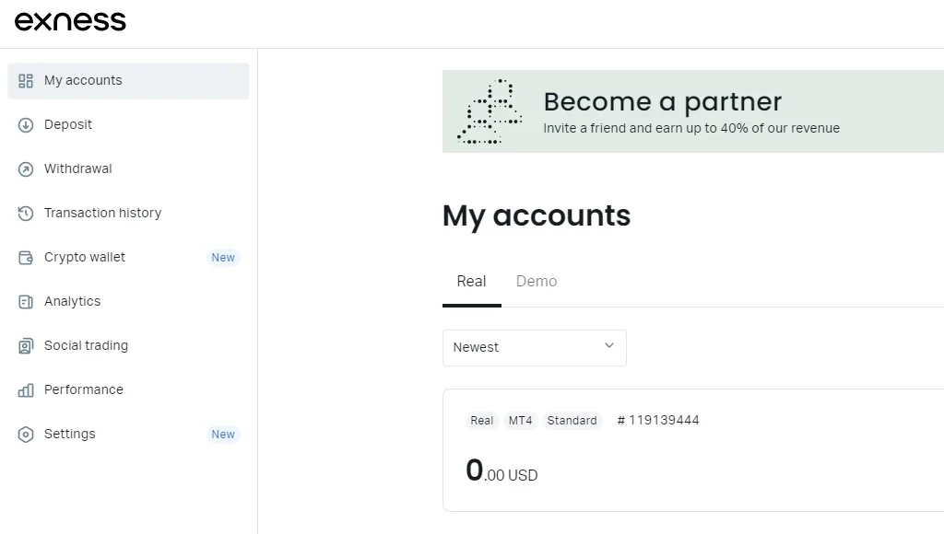Screen dimensions: 944x534
Task: Click the Deposit arrow icon
Action: (26, 125)
